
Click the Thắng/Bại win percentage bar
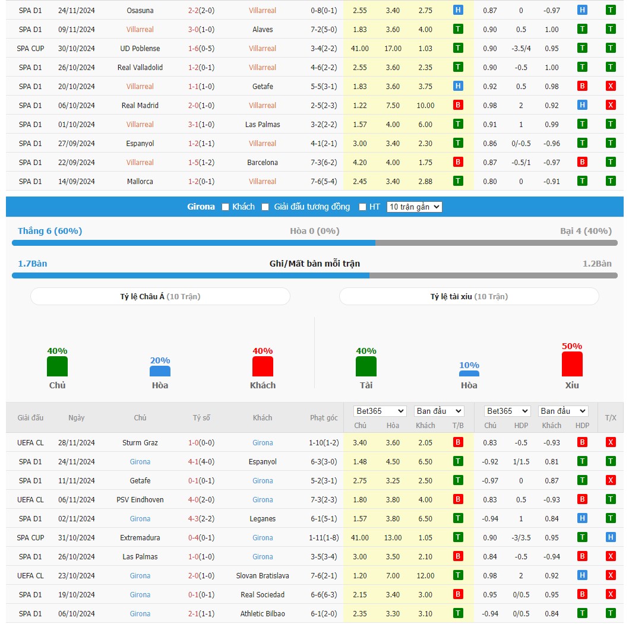click(315, 243)
